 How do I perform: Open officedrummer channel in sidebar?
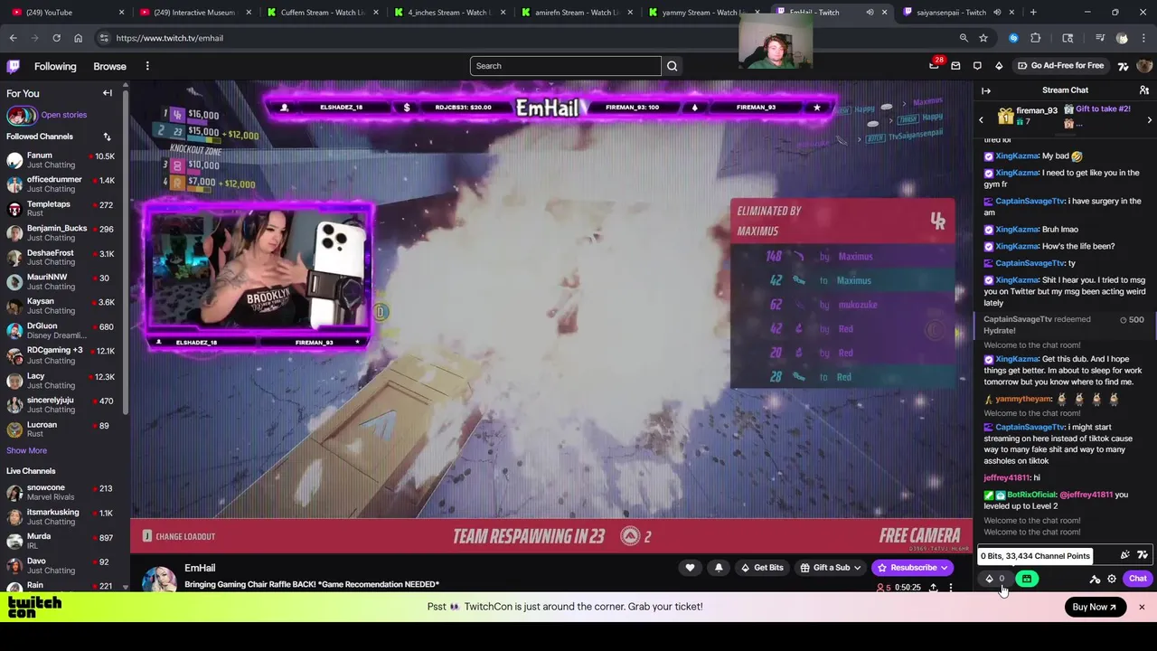point(63,184)
